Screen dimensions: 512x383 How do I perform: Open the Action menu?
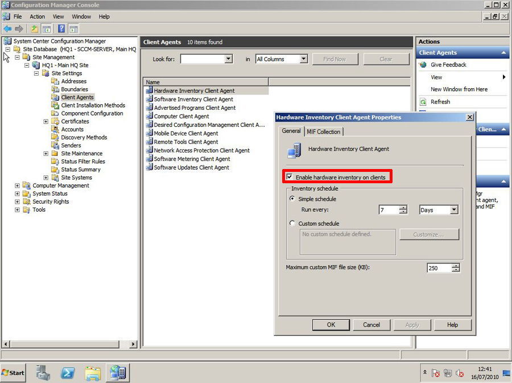(37, 17)
